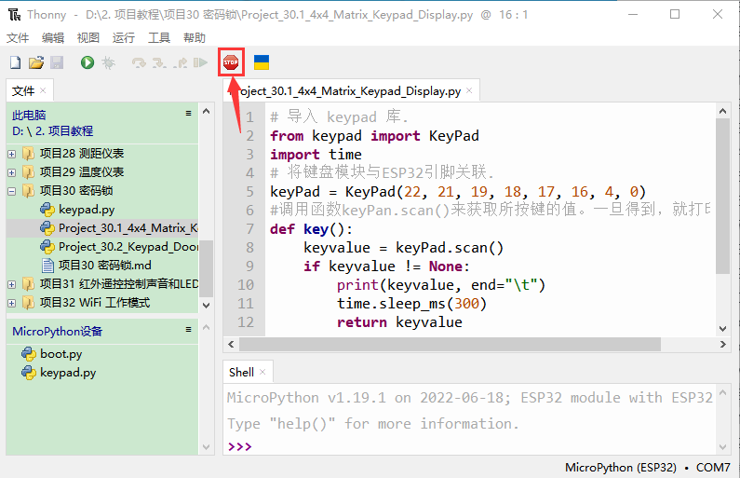Image resolution: width=740 pixels, height=478 pixels.
Task: Open the 运行 menu
Action: point(123,38)
